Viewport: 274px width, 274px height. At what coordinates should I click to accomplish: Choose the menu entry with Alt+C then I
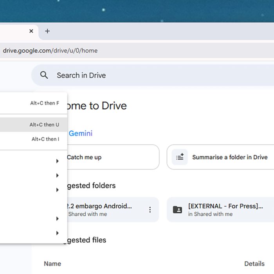[34, 139]
